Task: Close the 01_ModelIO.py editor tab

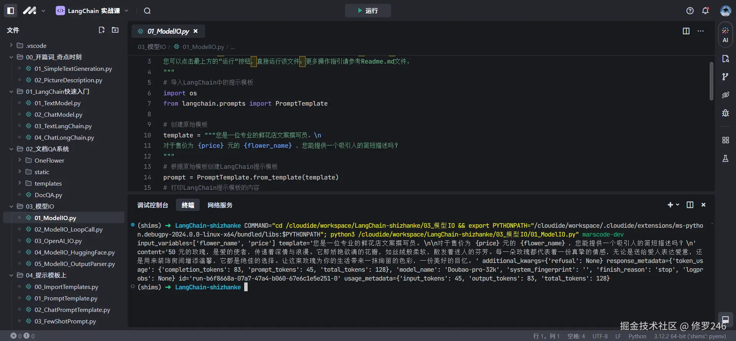Action: tap(195, 31)
